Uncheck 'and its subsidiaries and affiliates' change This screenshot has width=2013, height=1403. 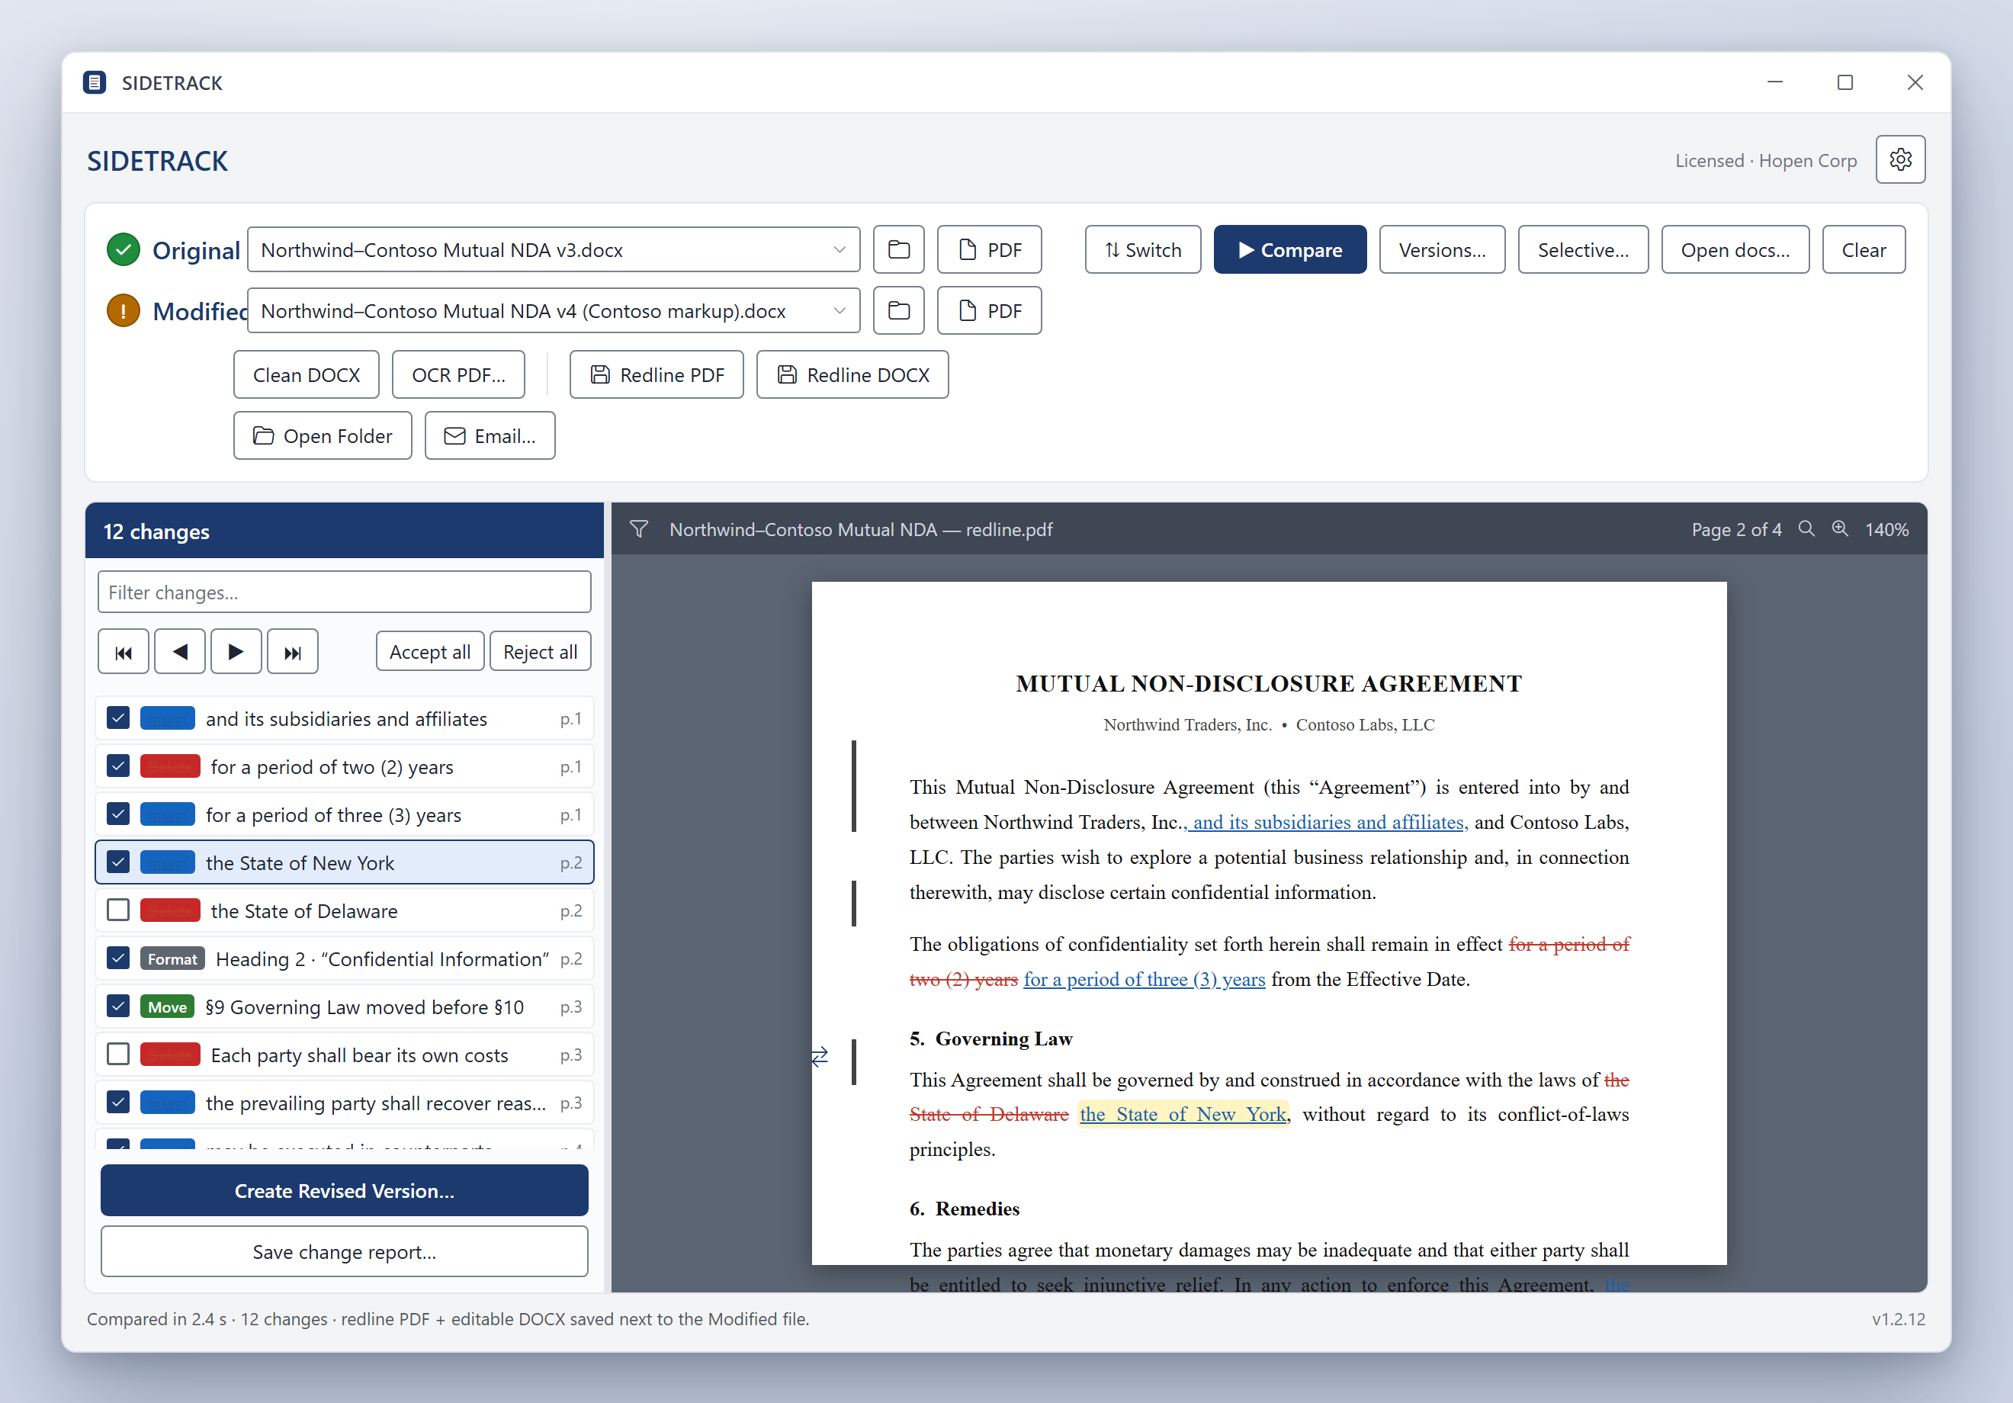point(118,718)
